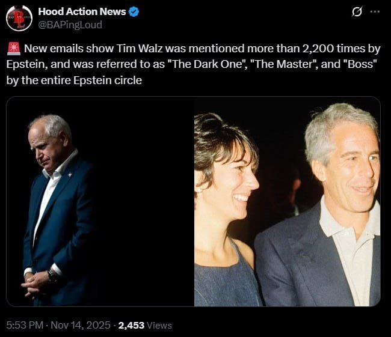
Task: Click the Nov 14, 2025 date
Action: (80, 325)
